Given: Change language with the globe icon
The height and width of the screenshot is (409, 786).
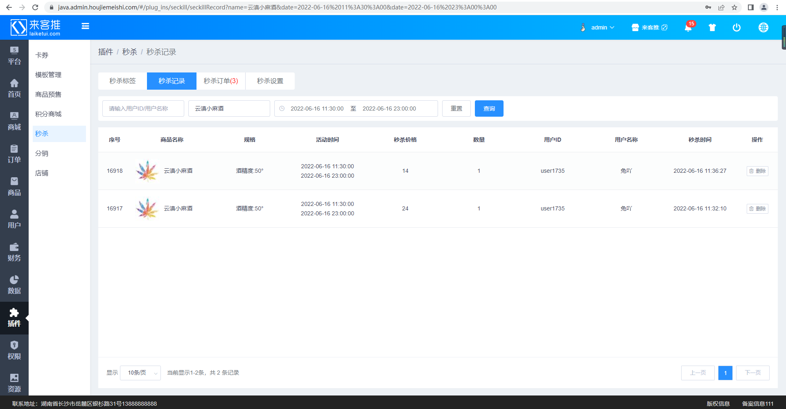Looking at the screenshot, I should click(x=763, y=27).
